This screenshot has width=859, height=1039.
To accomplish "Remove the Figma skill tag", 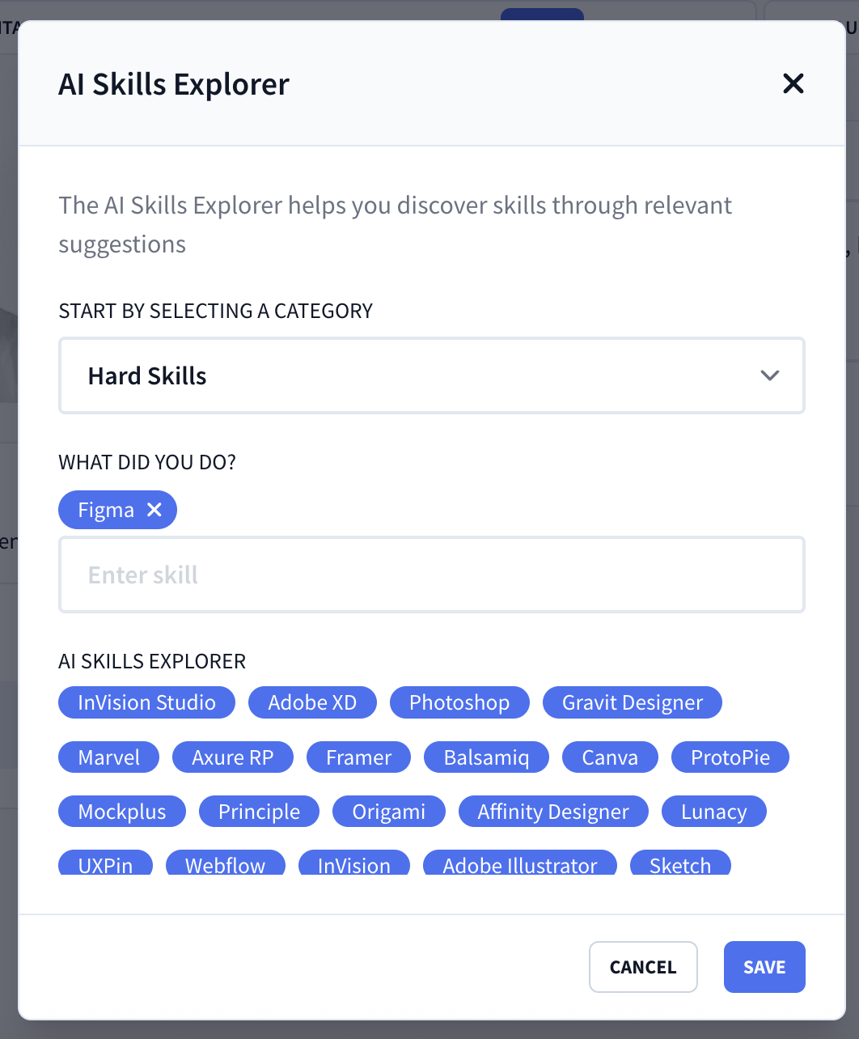I will [x=154, y=510].
